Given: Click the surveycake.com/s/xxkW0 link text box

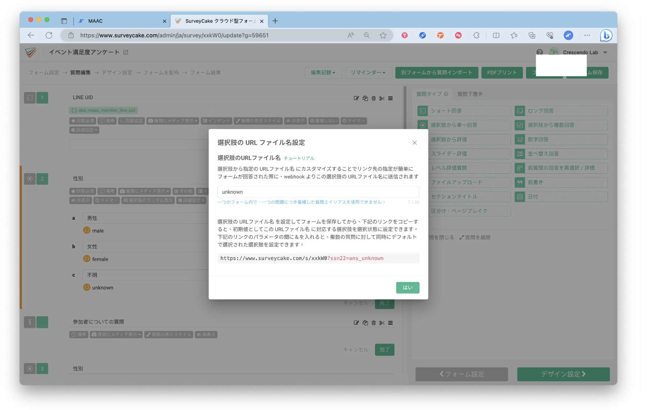Looking at the screenshot, I should tap(318, 258).
